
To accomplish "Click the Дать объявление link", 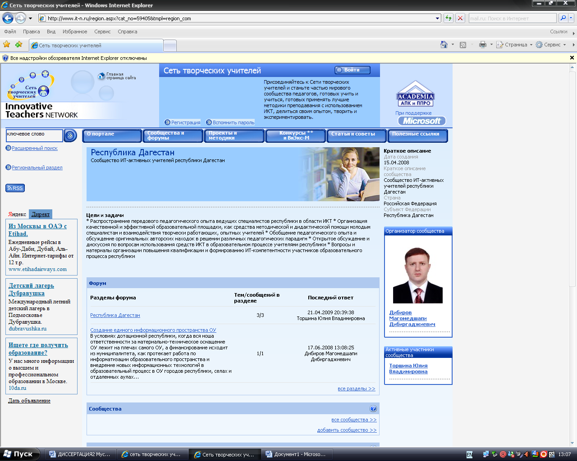I will 29,401.
